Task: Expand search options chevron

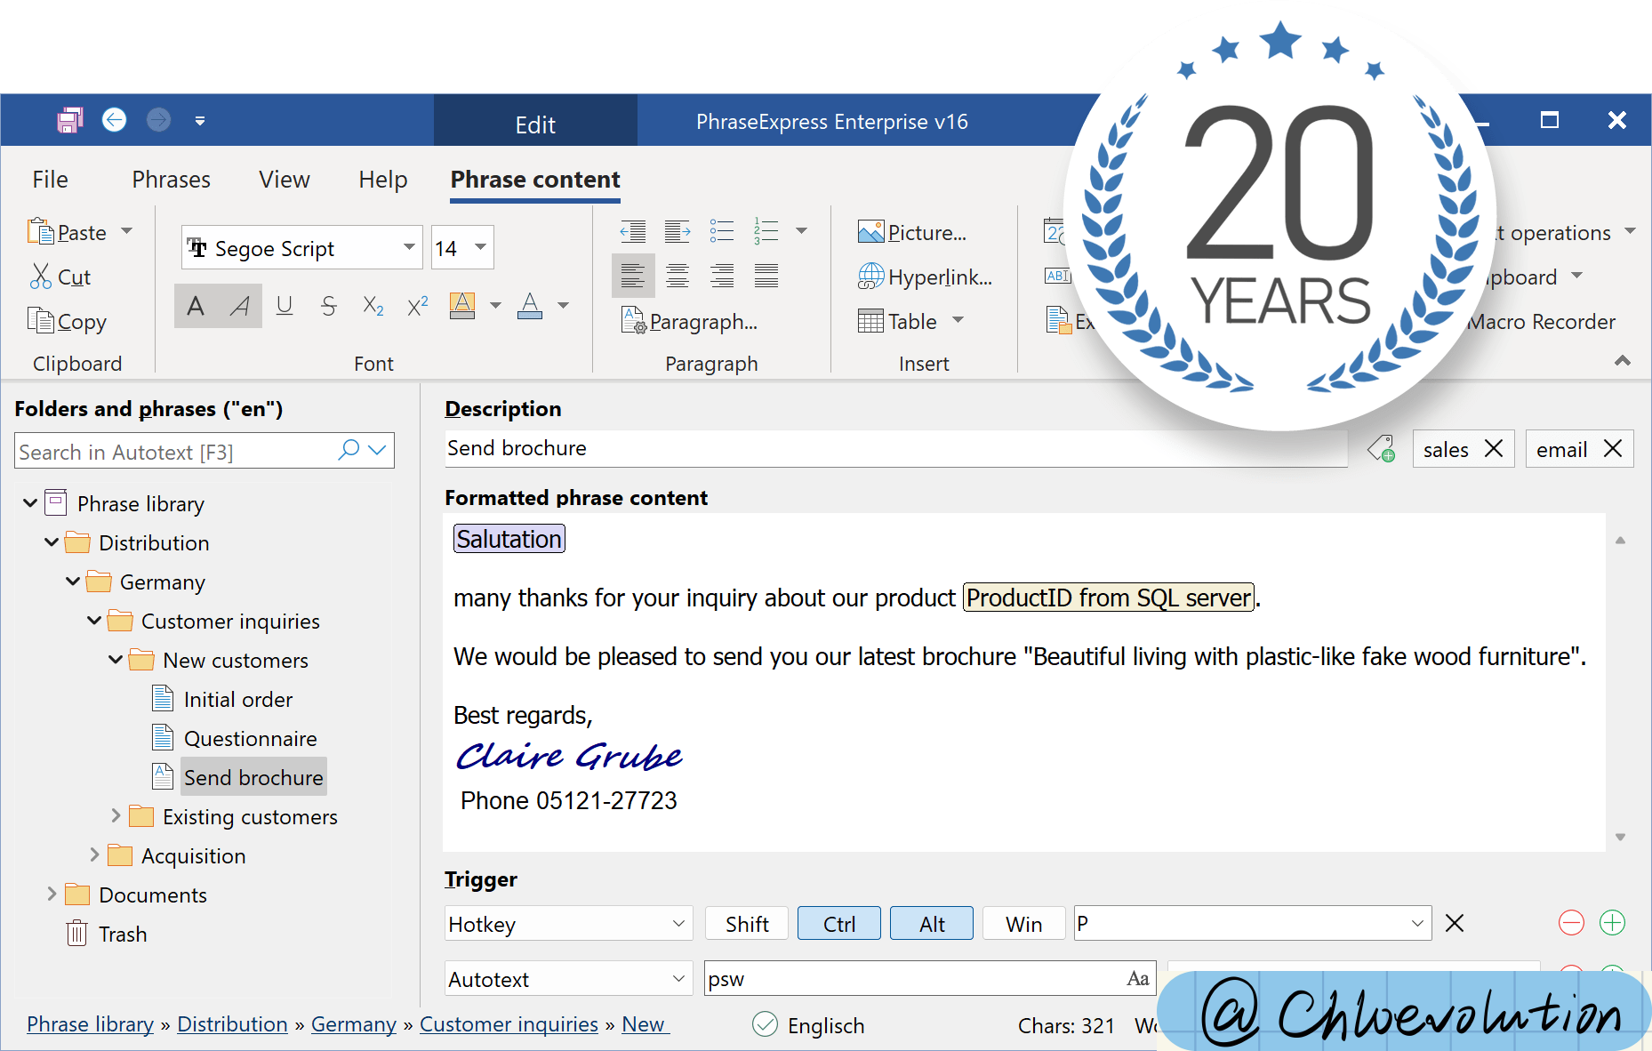Action: 377,450
